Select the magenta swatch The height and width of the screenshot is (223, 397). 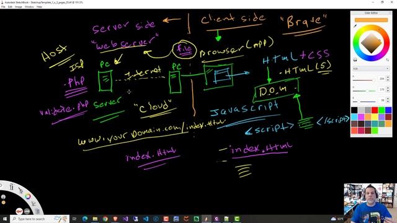361,117
